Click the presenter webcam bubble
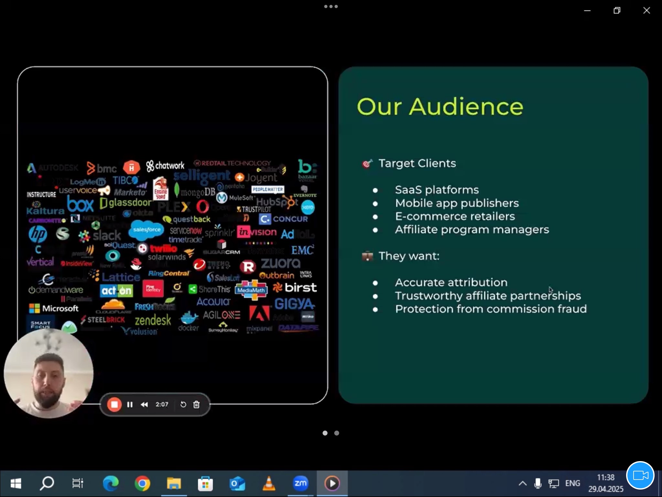Image resolution: width=662 pixels, height=497 pixels. (x=48, y=373)
